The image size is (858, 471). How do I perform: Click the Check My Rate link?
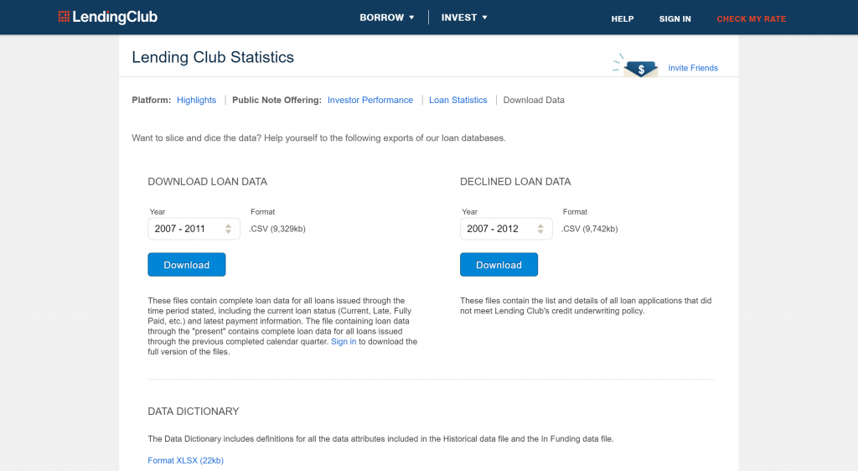(751, 18)
